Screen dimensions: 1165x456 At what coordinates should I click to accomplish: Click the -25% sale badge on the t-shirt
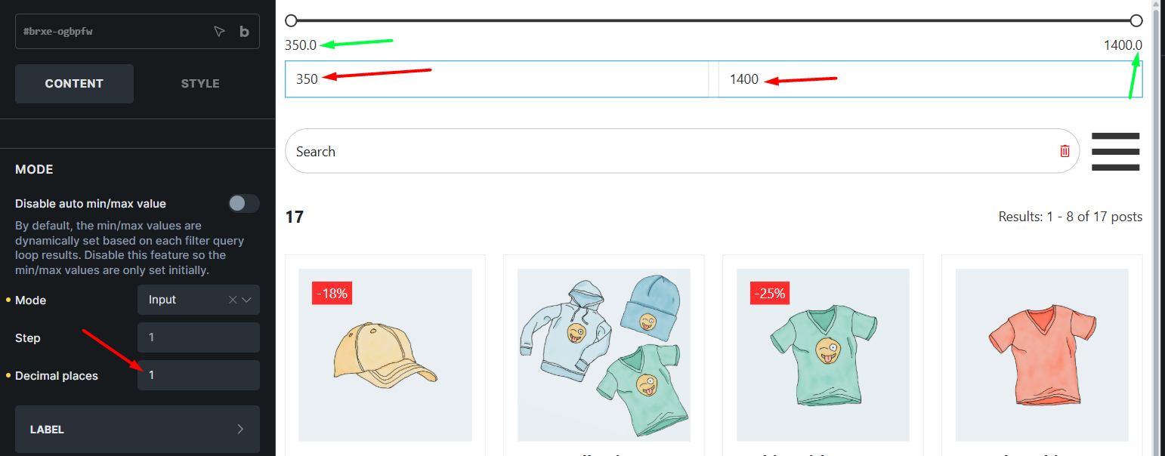click(770, 293)
